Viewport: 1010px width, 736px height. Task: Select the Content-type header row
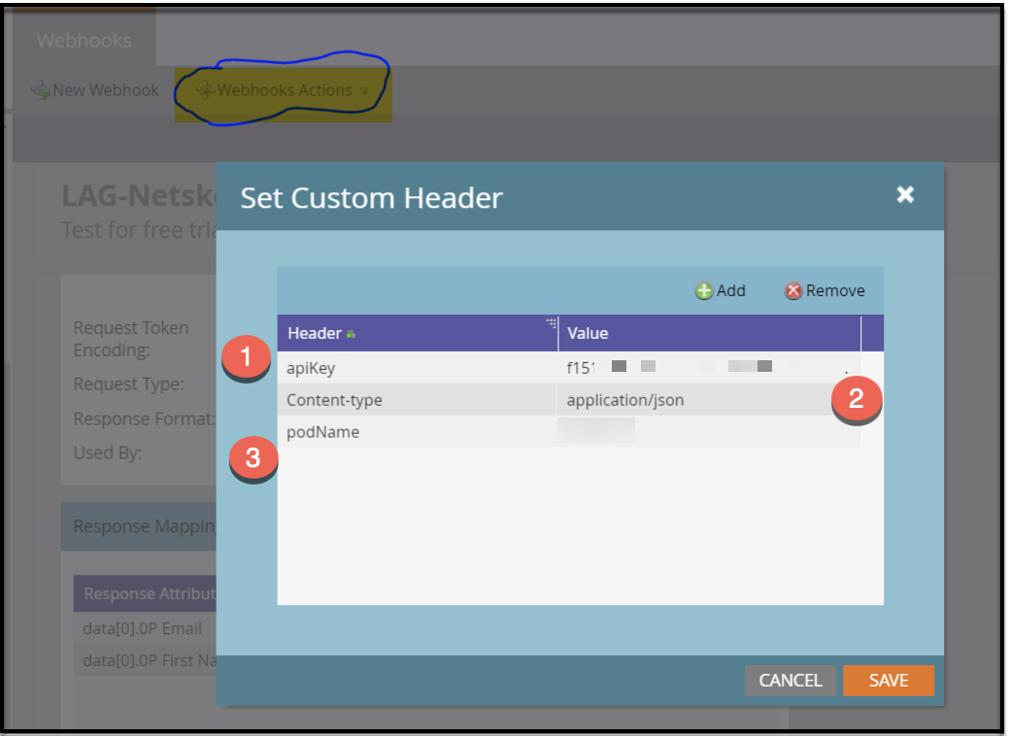pyautogui.click(x=416, y=400)
